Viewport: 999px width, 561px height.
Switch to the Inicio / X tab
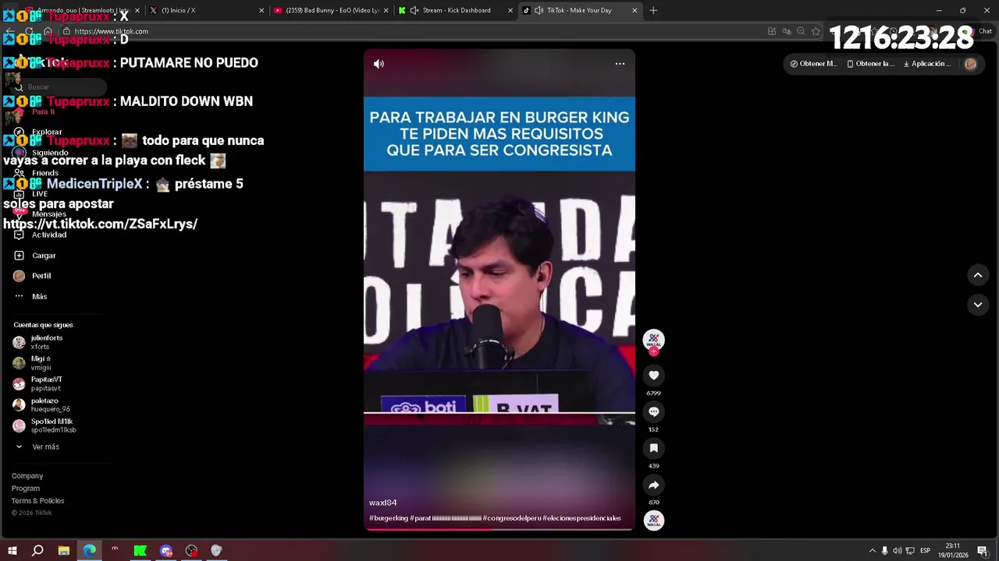pos(206,10)
